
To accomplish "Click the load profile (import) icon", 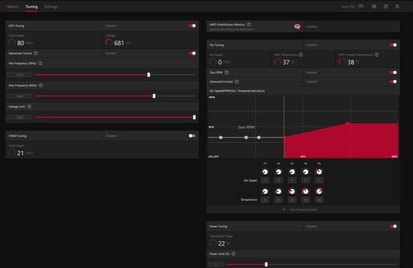I will pos(374,6).
